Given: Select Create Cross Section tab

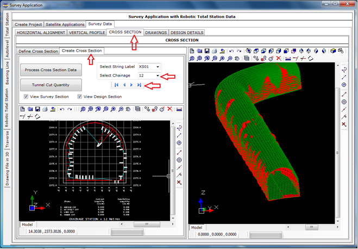Looking at the screenshot, I should coord(81,51).
